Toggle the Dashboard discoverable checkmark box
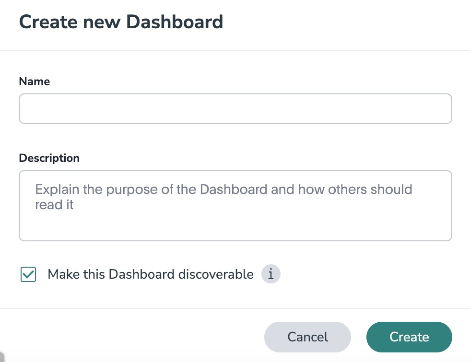 coord(28,274)
